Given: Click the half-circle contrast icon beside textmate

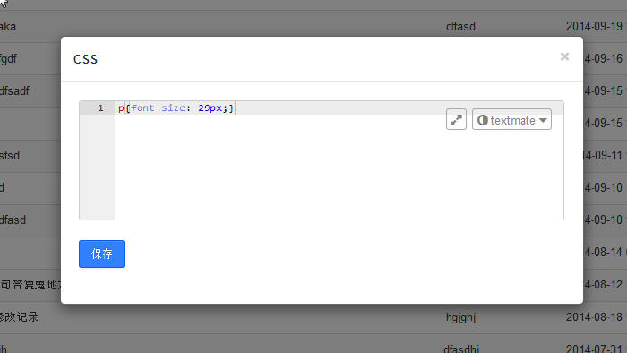Looking at the screenshot, I should (x=483, y=120).
